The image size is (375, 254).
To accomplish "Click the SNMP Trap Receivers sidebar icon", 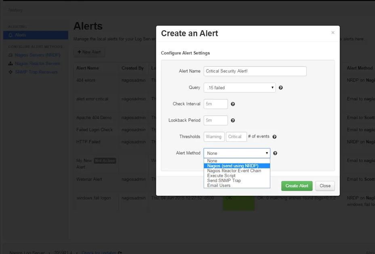I will (x=11, y=72).
